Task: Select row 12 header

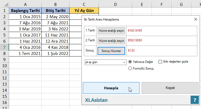Action: pyautogui.click(x=4, y=78)
